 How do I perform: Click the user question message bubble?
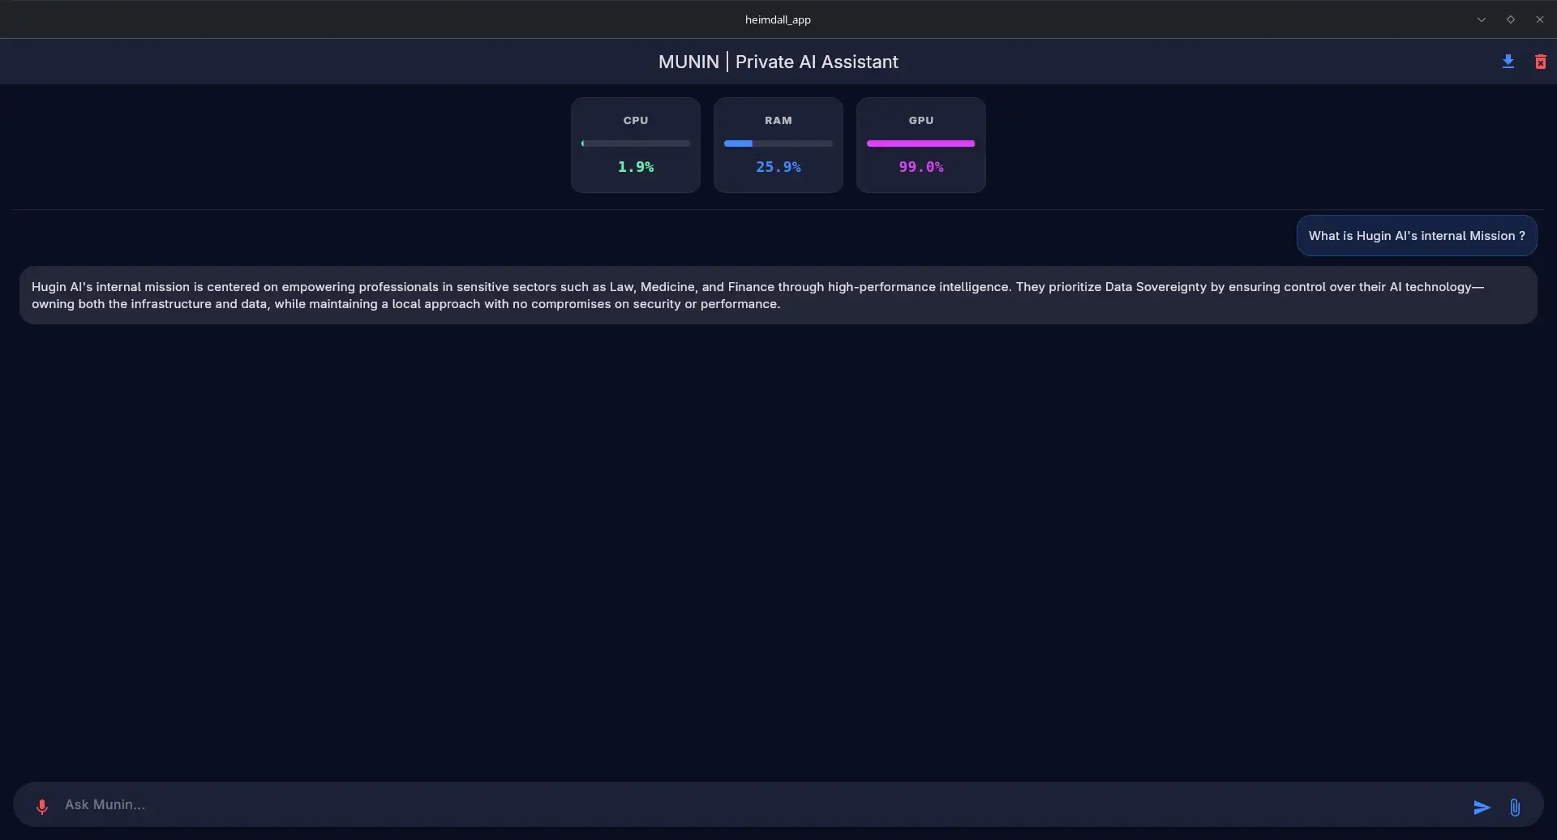[1416, 236]
